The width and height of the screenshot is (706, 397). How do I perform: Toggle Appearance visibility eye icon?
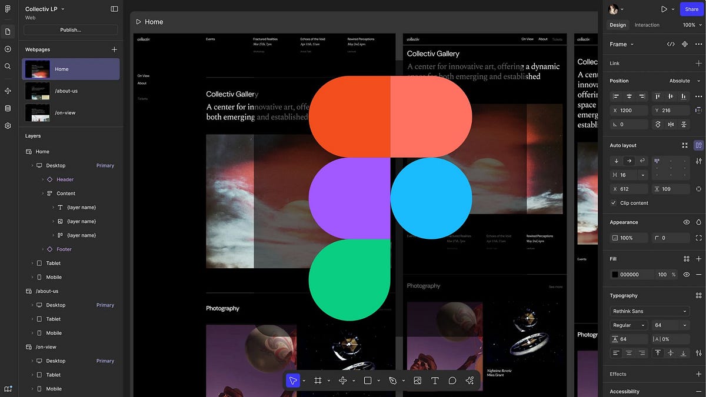686,222
